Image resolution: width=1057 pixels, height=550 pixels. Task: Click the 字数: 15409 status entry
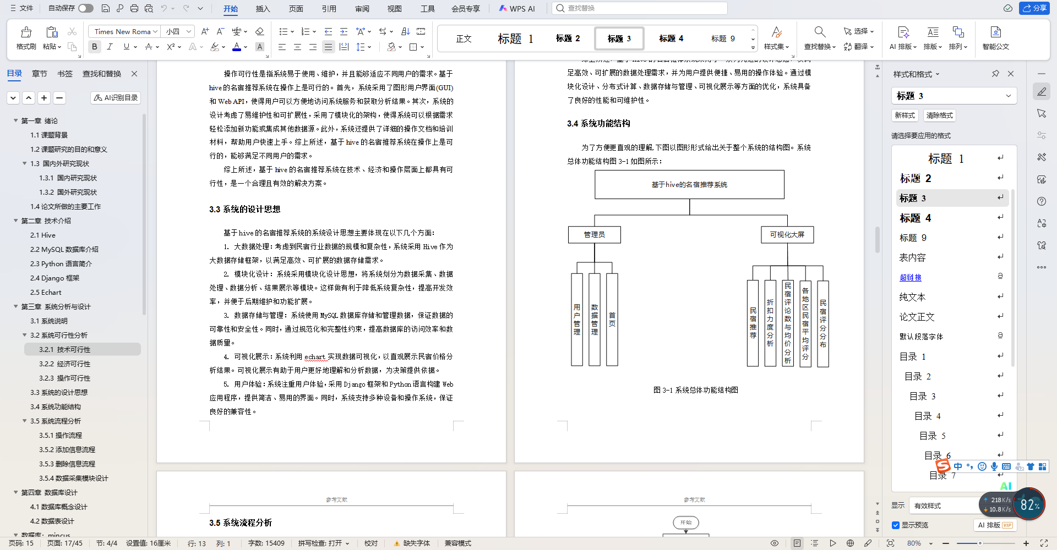(266, 543)
